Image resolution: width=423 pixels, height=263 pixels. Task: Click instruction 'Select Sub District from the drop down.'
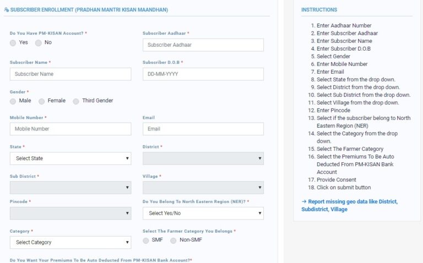tap(364, 95)
